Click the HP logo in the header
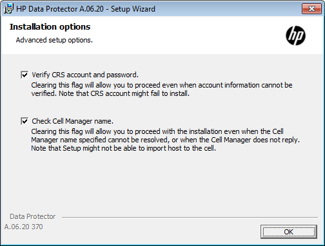The width and height of the screenshot is (325, 246). pyautogui.click(x=295, y=35)
